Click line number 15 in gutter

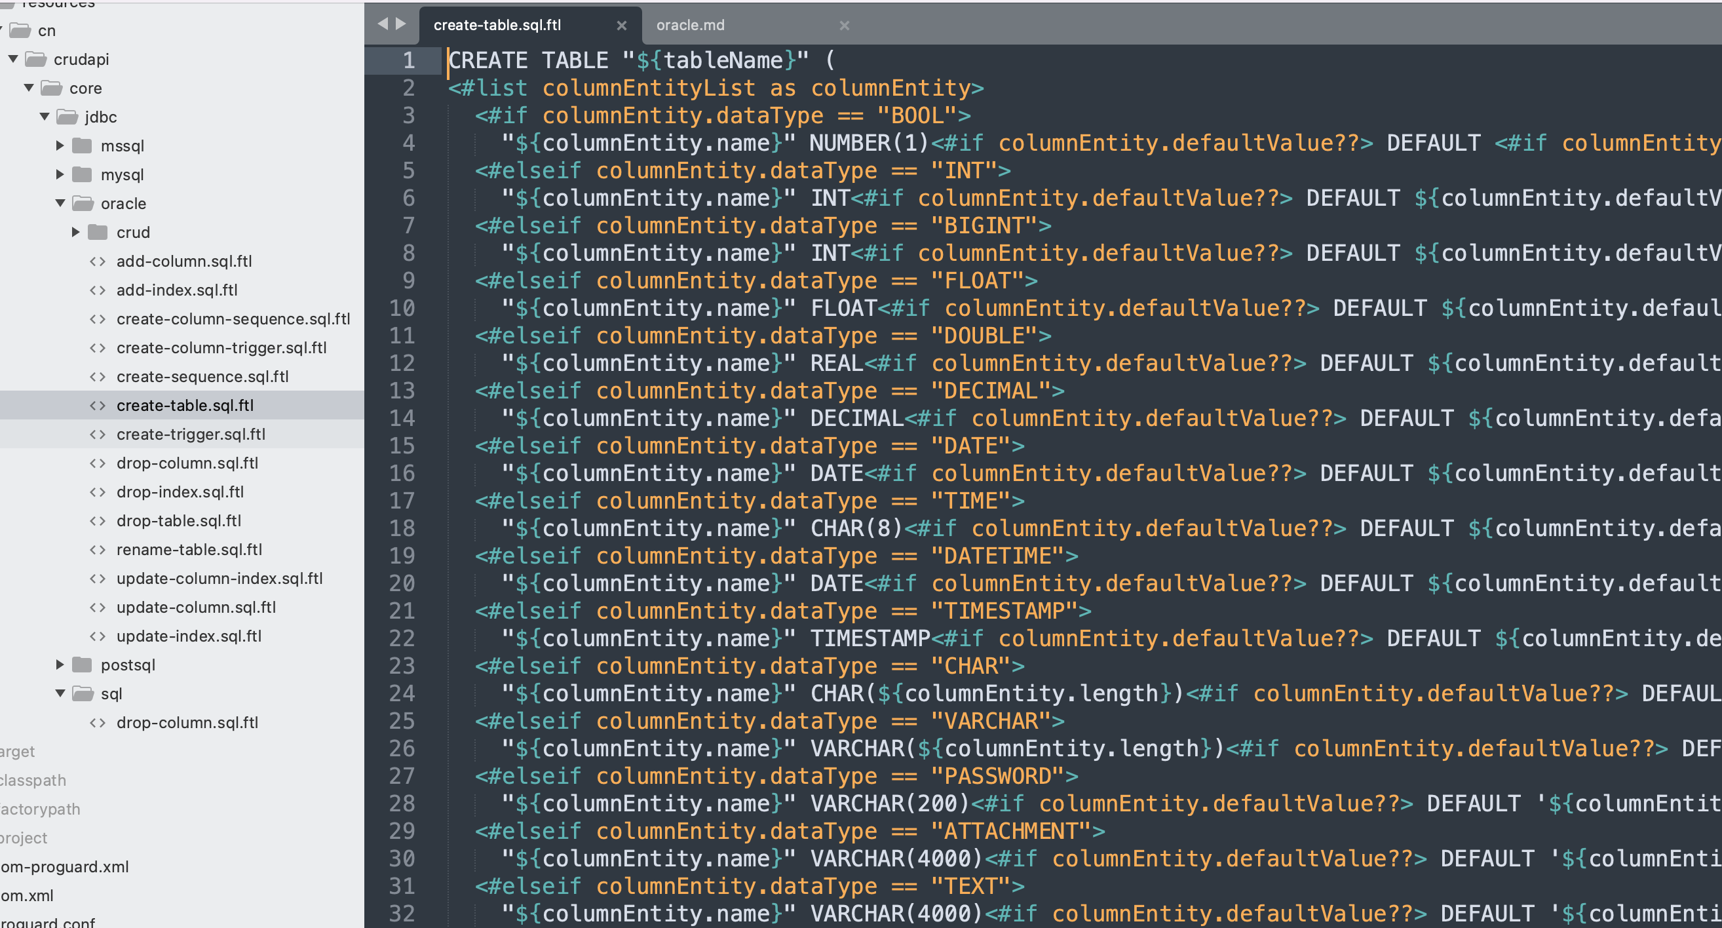(x=402, y=446)
